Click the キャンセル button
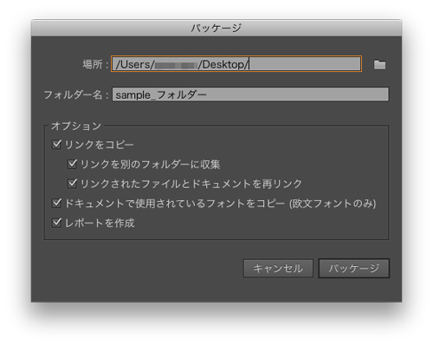433x345 pixels. [x=278, y=269]
